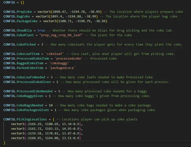The image size is (191, 147).
Task: Click on CONFIG.PackageCoke identifier
Action: click(20, 21)
